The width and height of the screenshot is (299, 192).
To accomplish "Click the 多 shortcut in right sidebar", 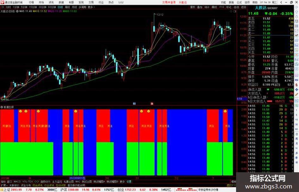I will (297, 153).
